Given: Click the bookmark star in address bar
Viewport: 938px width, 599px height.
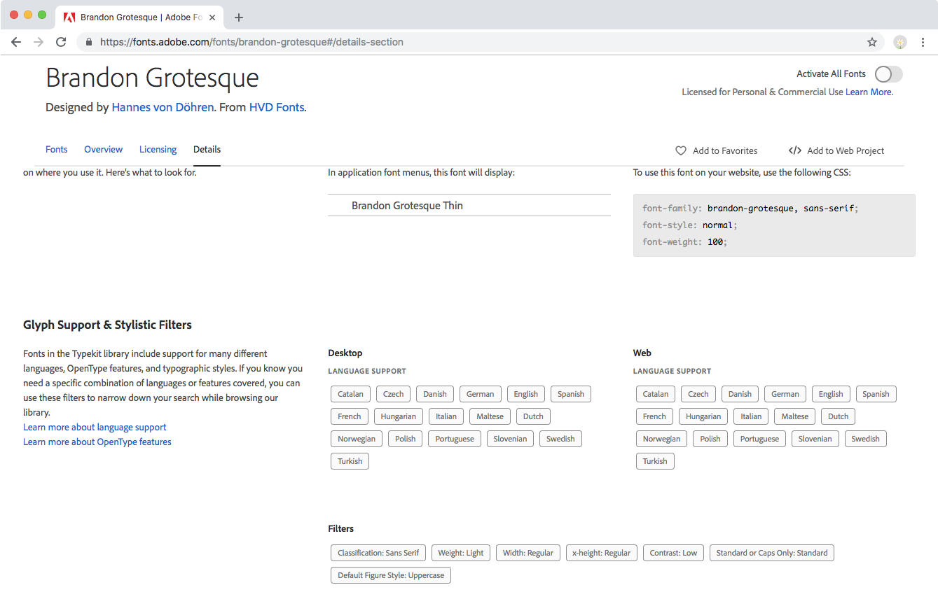Looking at the screenshot, I should click(x=872, y=42).
